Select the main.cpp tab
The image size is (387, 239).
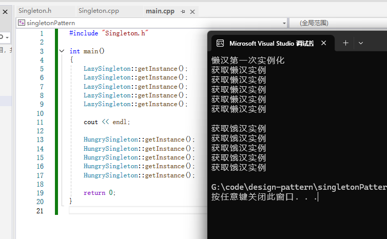[160, 11]
